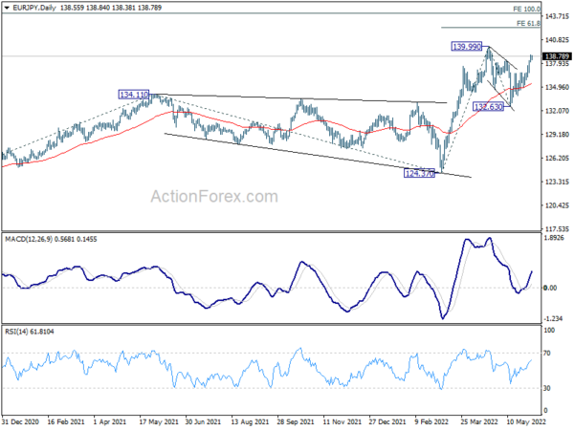
Task: Click the MACD(12,26,9) indicator label
Action: tap(30, 239)
